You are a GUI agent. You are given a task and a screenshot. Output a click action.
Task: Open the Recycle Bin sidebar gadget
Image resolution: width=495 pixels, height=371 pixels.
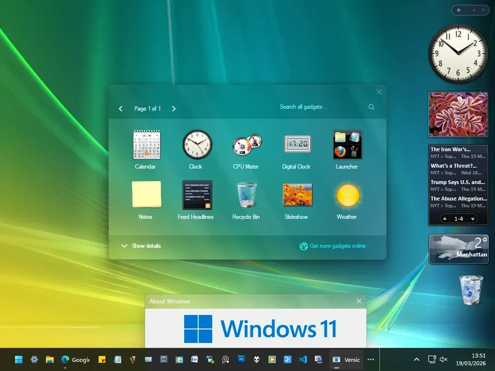pos(471,290)
